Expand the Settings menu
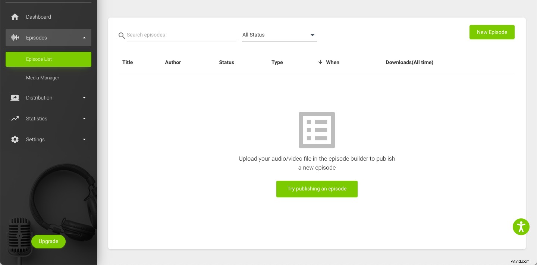537x265 pixels. [x=84, y=139]
